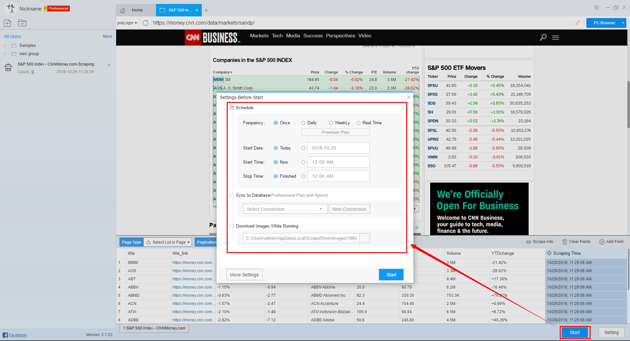Open Select Connection dropdown

(285, 209)
